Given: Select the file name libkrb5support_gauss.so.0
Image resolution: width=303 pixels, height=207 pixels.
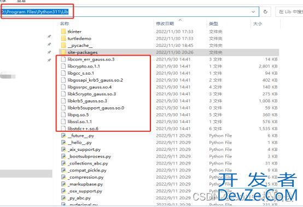Looking at the screenshot, I should point(96,108).
